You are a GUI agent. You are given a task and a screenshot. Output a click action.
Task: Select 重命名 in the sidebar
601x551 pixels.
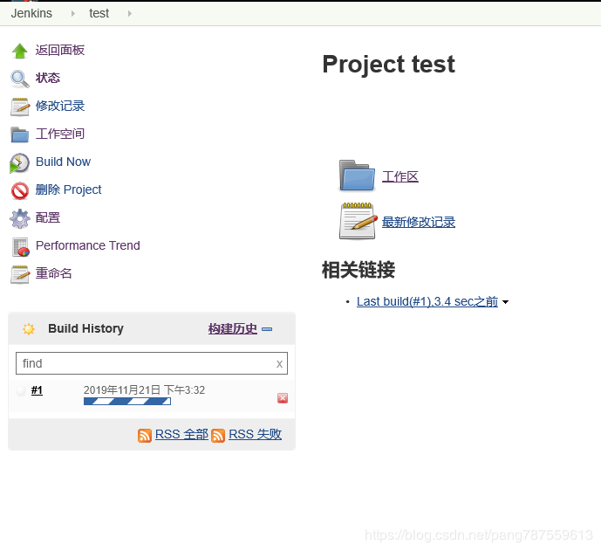pos(54,273)
